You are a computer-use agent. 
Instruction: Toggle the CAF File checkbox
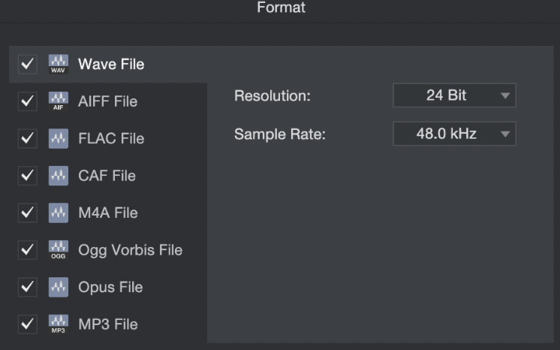coord(28,176)
